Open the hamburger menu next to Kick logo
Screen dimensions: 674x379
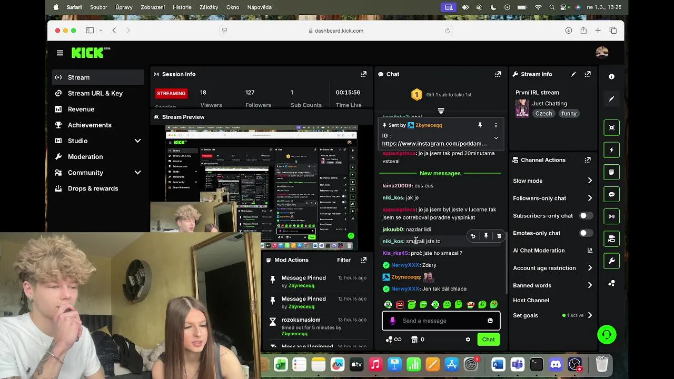coord(60,53)
